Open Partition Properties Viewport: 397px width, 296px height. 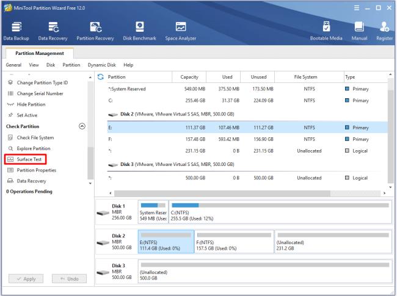pyautogui.click(x=32, y=170)
